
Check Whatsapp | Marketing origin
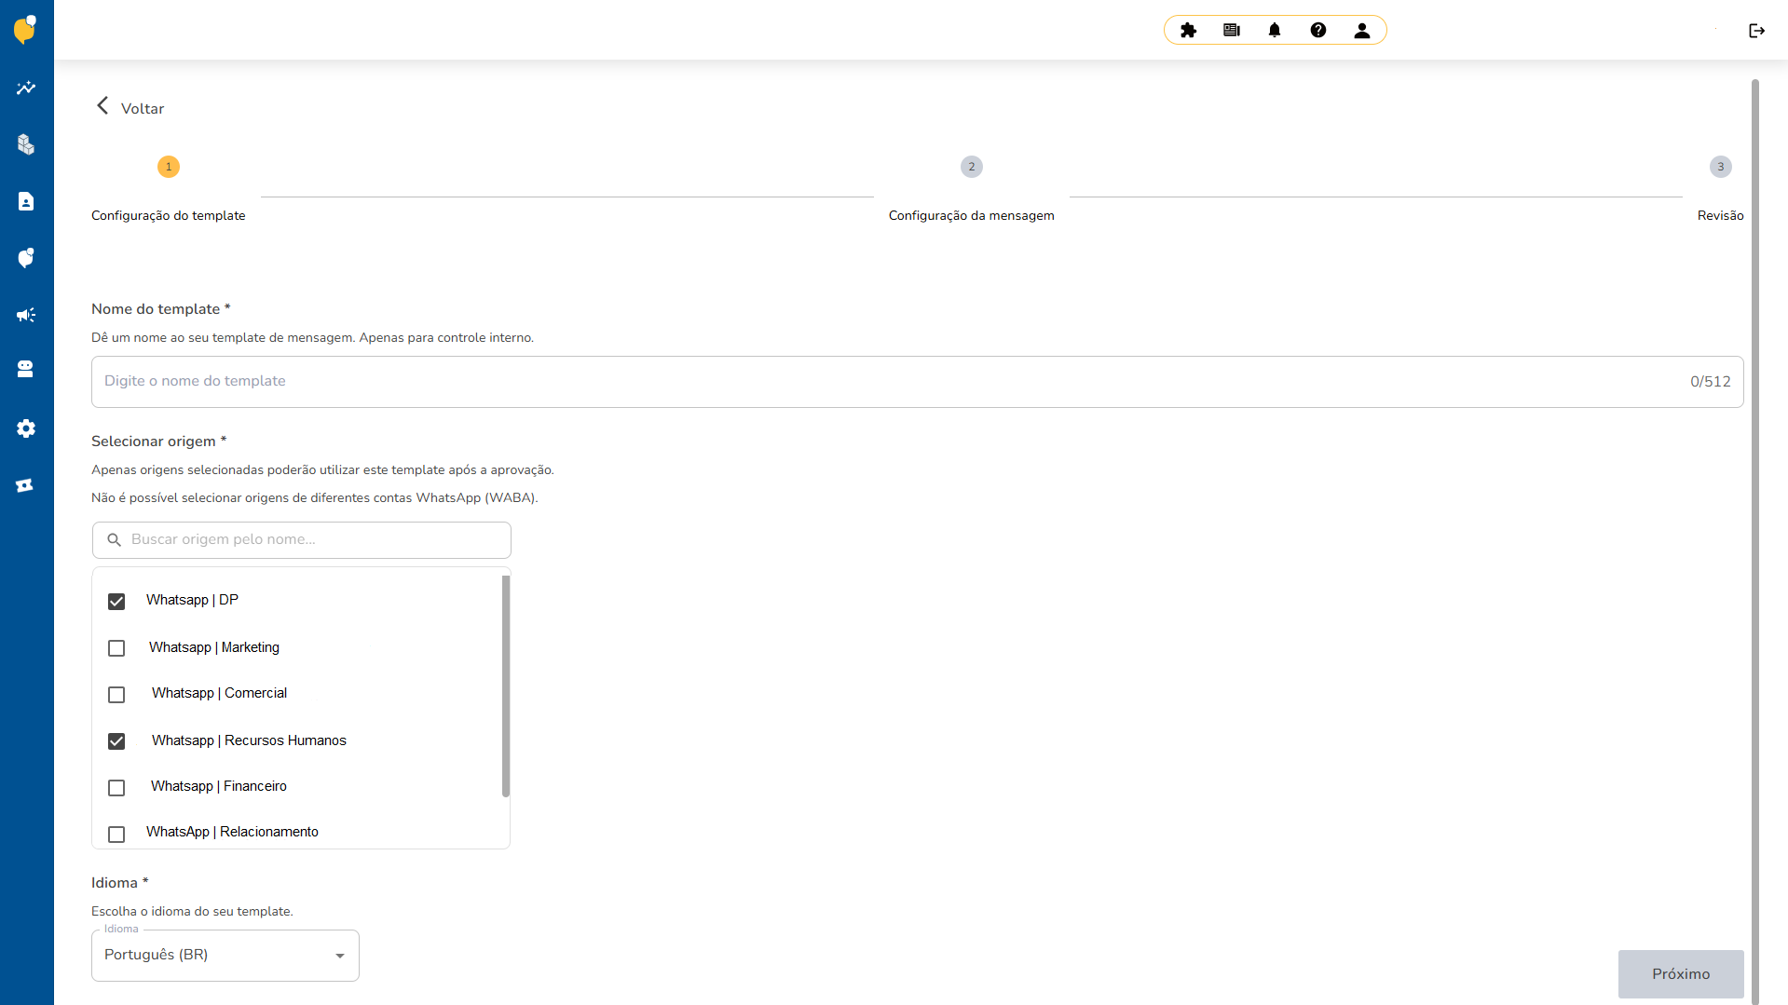pos(116,648)
